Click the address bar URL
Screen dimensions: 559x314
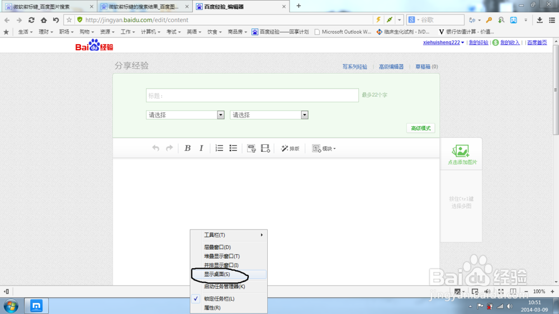click(x=137, y=20)
